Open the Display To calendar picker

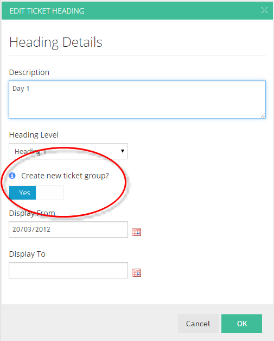137,272
